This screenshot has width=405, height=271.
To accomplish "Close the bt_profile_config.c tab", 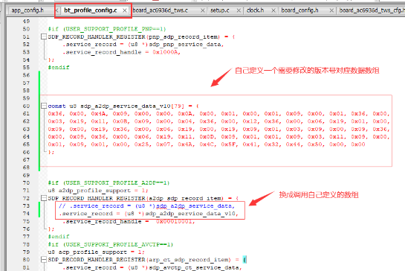I will 125,10.
